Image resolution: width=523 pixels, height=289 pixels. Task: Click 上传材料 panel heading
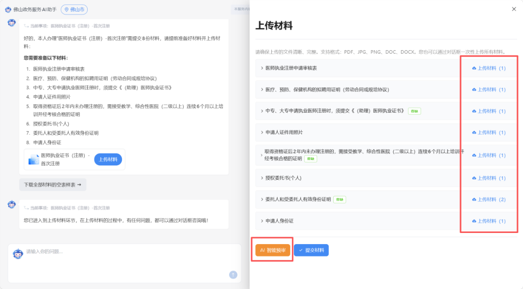coord(274,26)
